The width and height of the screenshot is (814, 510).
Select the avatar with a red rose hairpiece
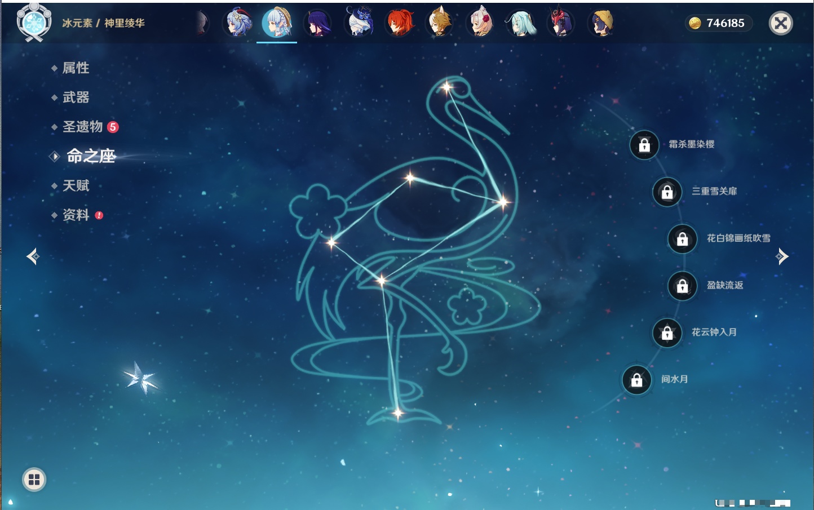pyautogui.click(x=480, y=23)
